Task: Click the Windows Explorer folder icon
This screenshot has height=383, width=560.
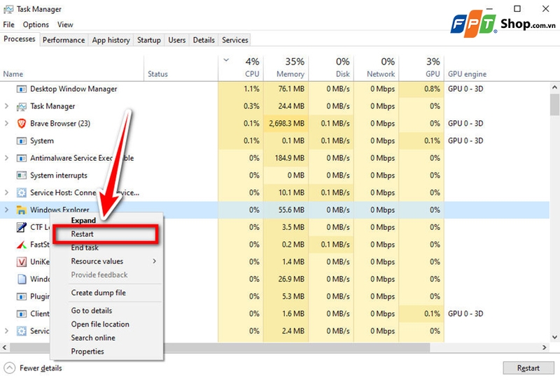Action: tap(22, 210)
